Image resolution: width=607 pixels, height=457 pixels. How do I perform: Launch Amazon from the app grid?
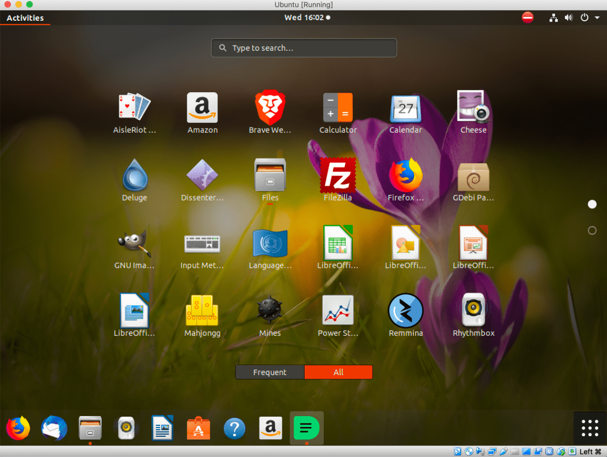point(202,112)
